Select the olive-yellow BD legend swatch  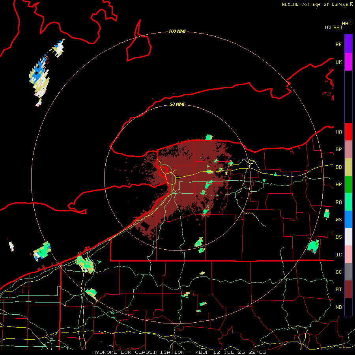[x=348, y=167]
